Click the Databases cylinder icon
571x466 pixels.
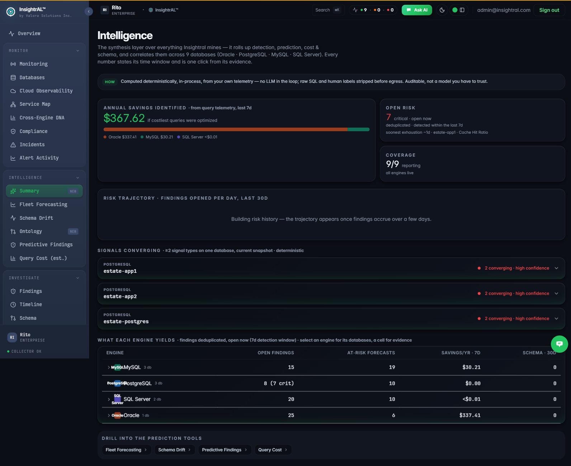13,77
